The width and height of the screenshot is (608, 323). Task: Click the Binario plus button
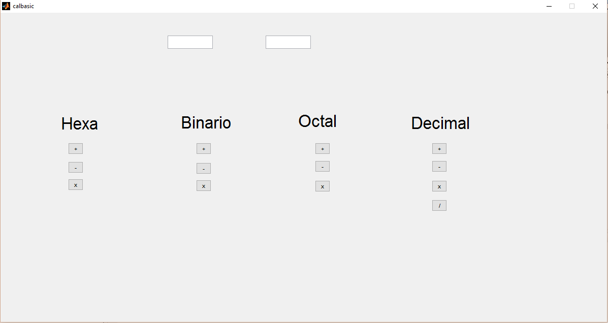coord(204,148)
